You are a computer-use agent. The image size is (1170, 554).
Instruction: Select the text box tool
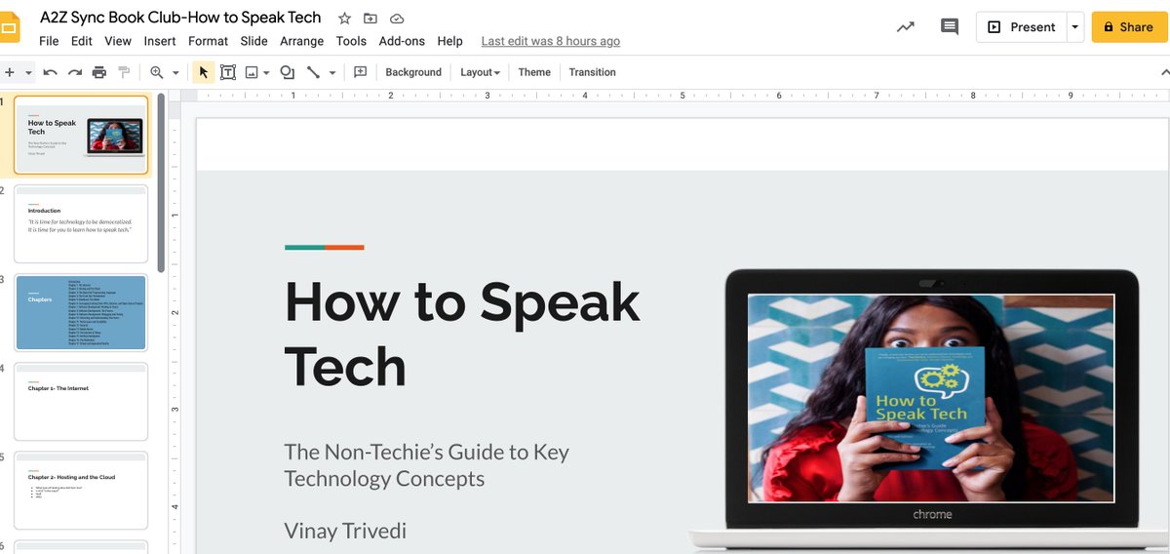pyautogui.click(x=228, y=72)
